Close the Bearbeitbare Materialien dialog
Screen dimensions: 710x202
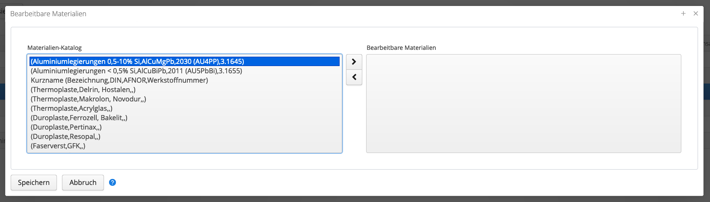pyautogui.click(x=695, y=14)
